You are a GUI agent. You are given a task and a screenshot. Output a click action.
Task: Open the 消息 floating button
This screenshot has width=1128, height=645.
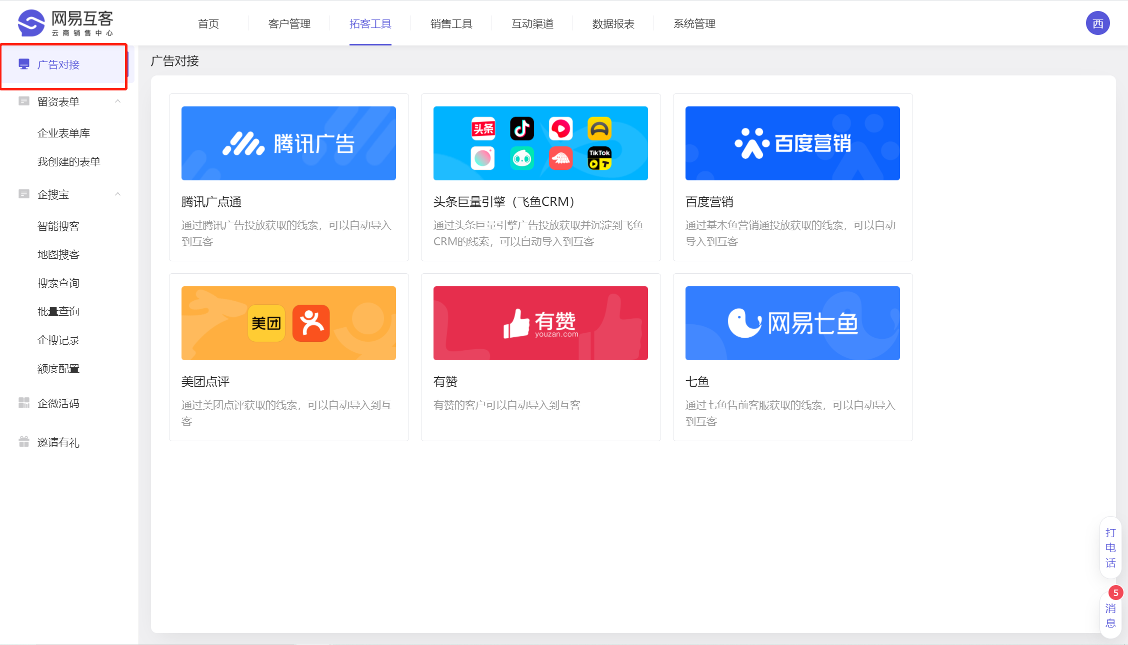coord(1110,616)
